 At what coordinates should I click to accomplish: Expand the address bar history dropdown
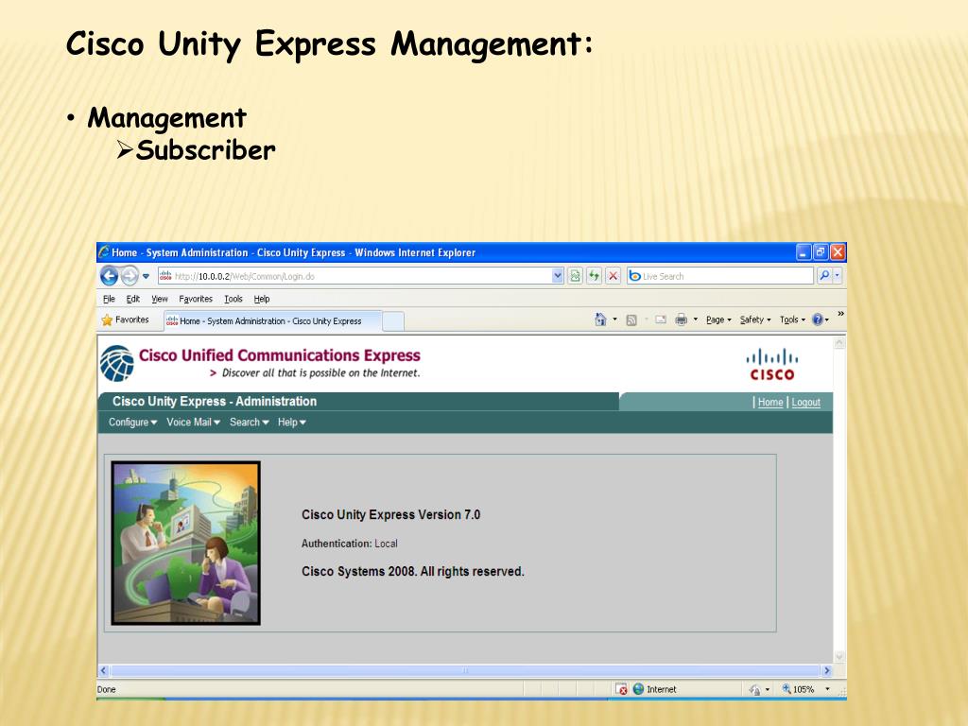coord(558,276)
